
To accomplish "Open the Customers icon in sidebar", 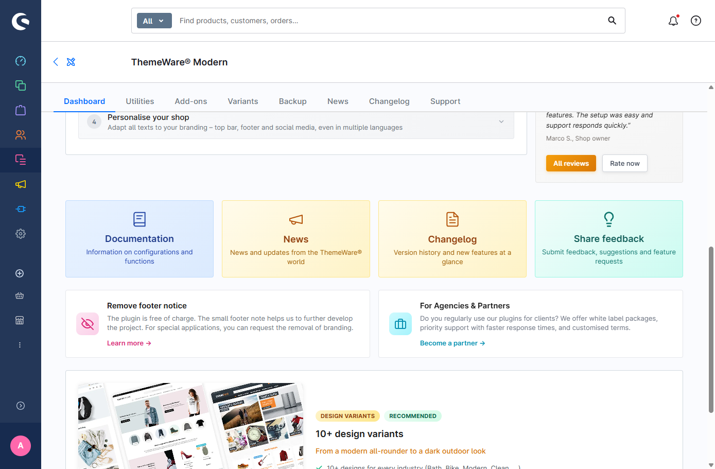I will pyautogui.click(x=21, y=135).
